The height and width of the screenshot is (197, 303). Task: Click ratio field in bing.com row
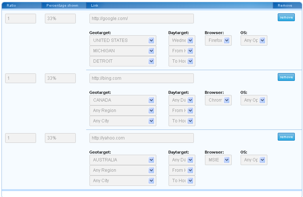[20, 78]
